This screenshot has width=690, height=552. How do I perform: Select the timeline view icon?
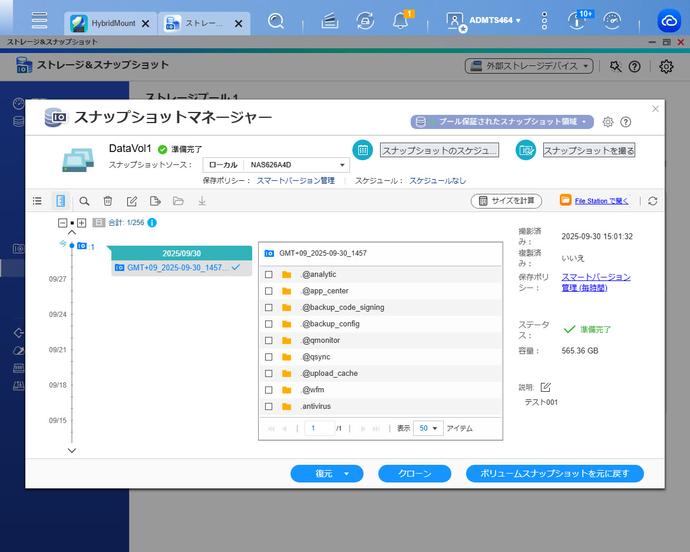(x=60, y=201)
